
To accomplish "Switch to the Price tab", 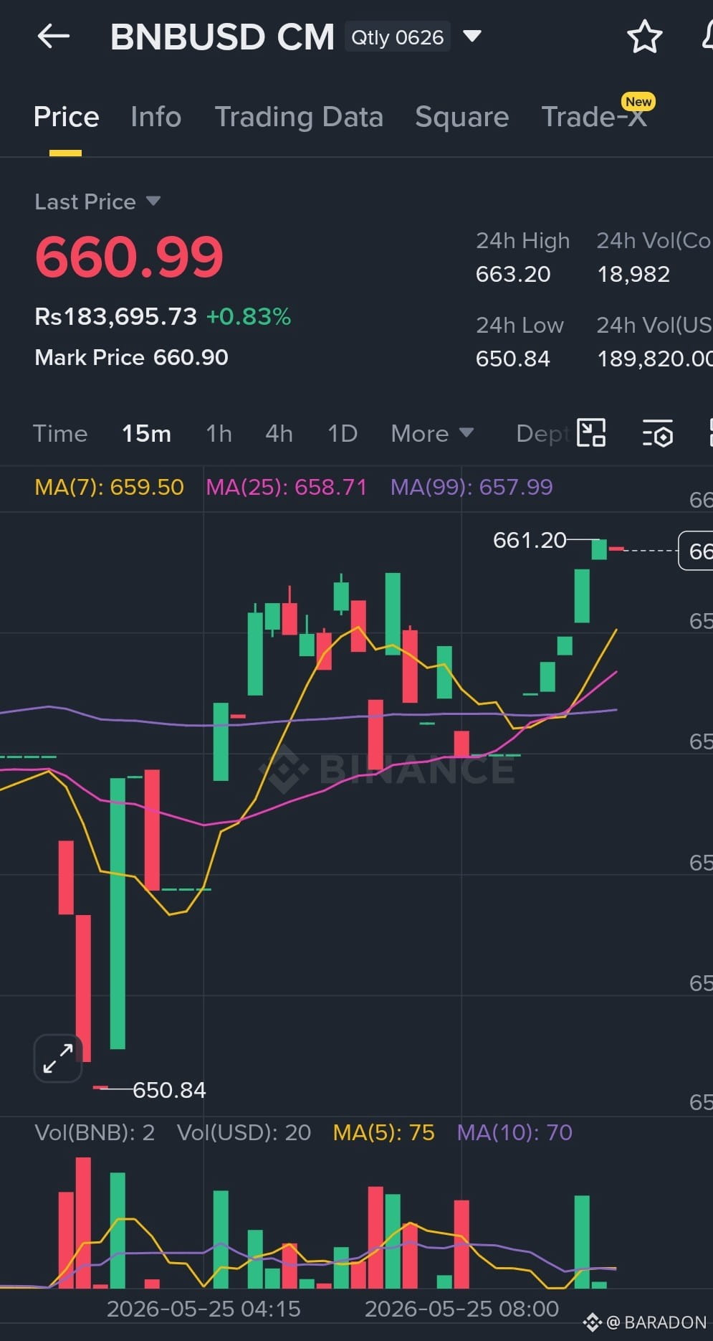I will [x=66, y=117].
